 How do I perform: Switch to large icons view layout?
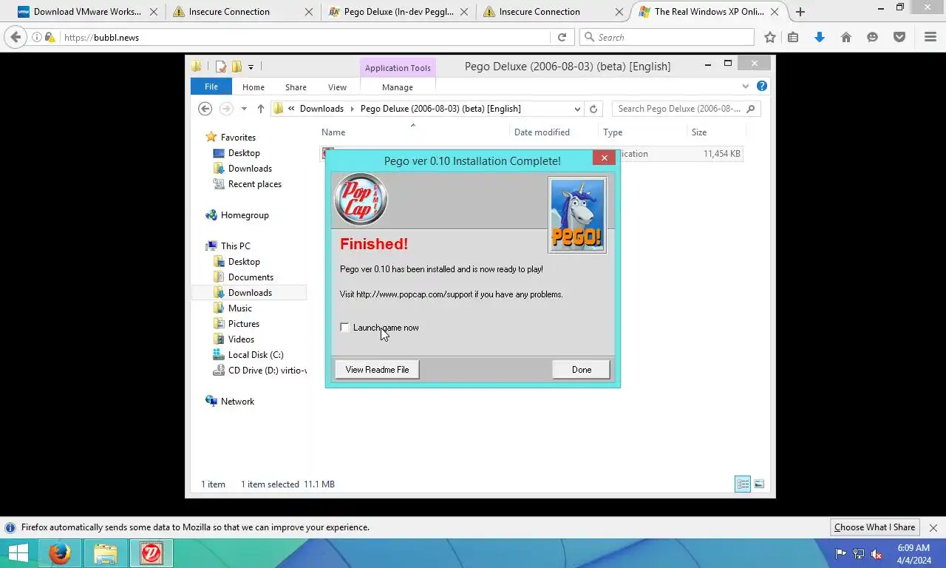pyautogui.click(x=759, y=484)
